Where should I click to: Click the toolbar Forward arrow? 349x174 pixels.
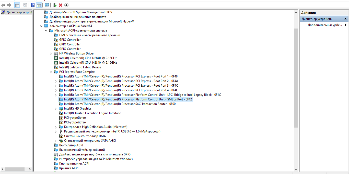coord(9,5)
